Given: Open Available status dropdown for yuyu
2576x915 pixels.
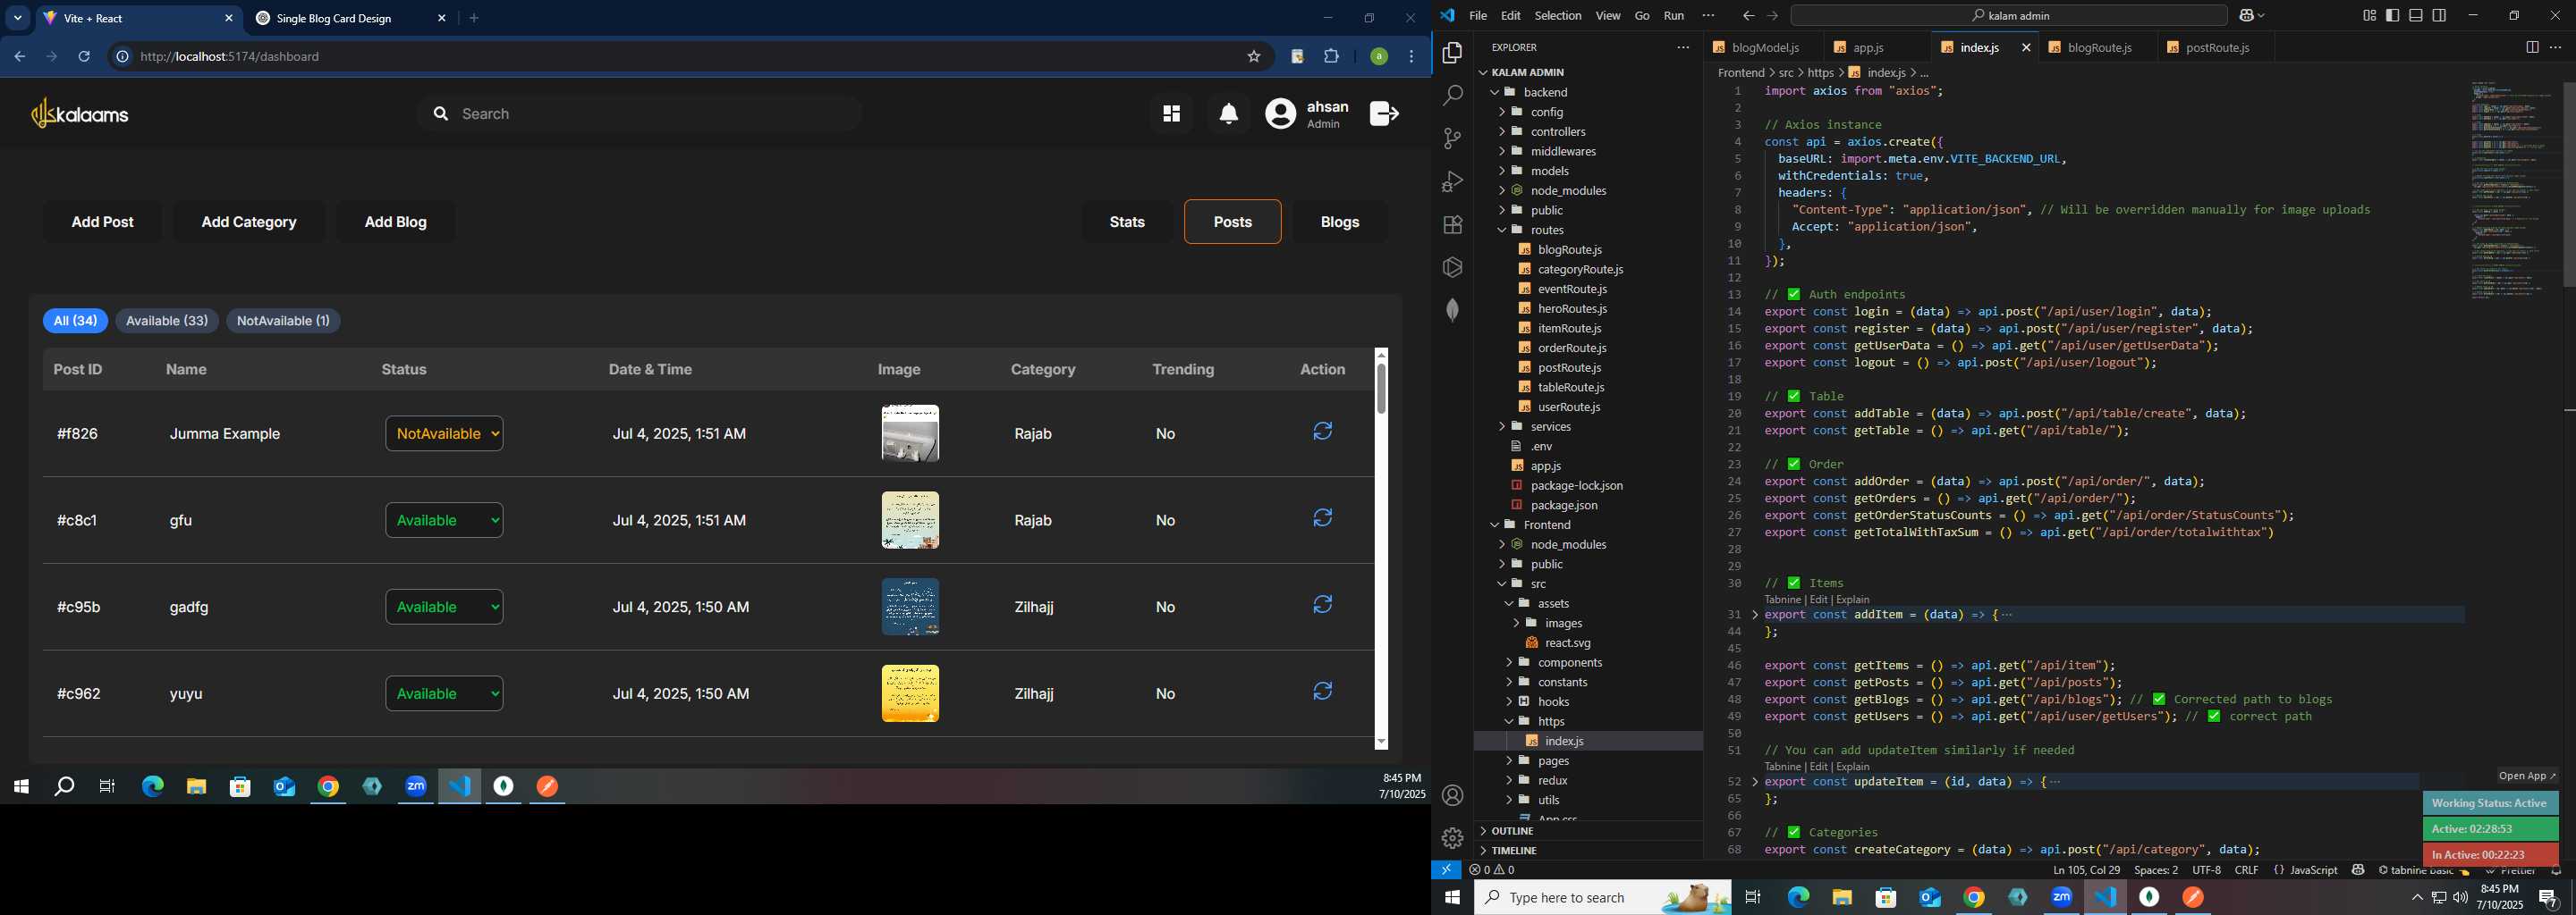Looking at the screenshot, I should 444,693.
